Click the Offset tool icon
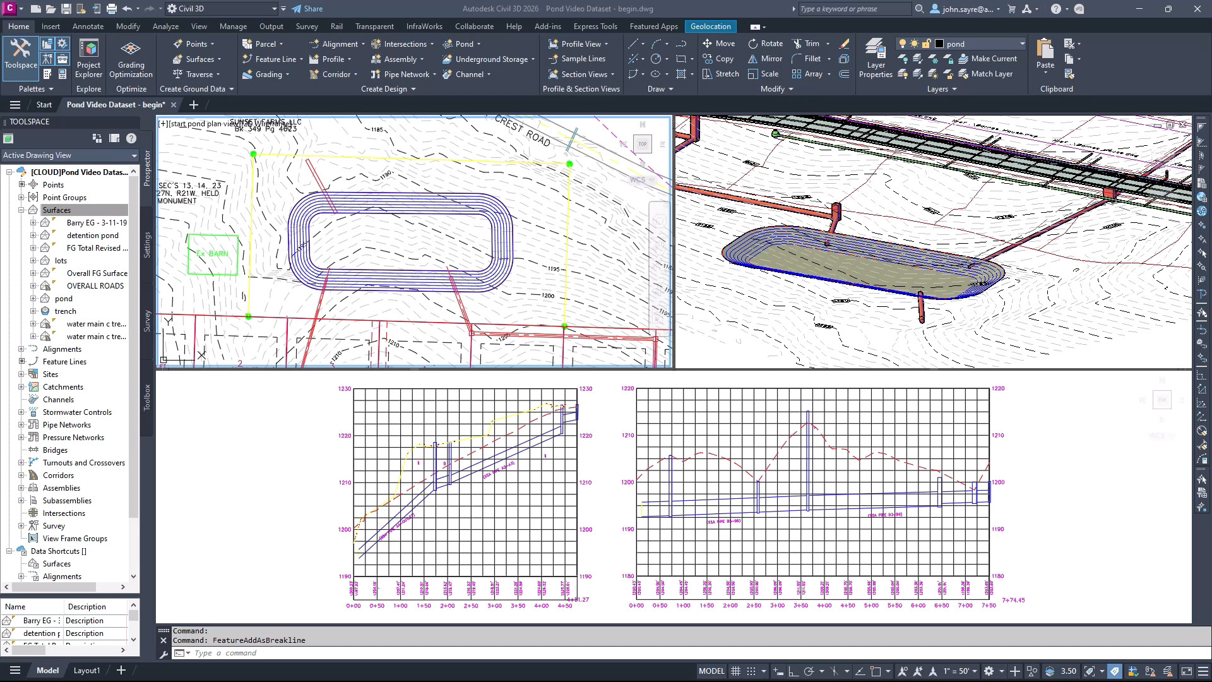1212x682 pixels. click(844, 74)
